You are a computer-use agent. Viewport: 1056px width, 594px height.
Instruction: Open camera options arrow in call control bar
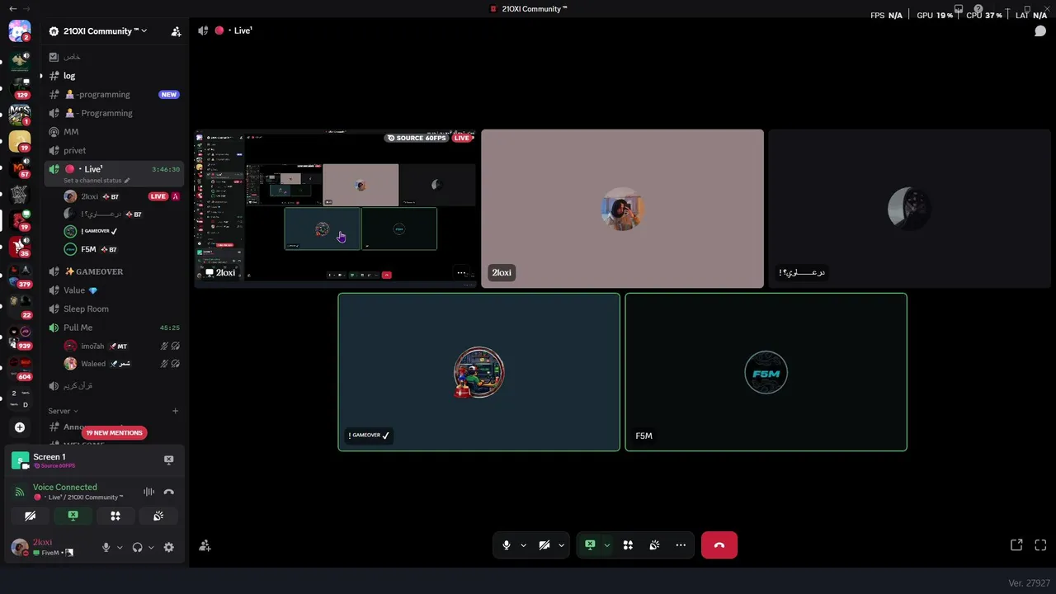[561, 545]
